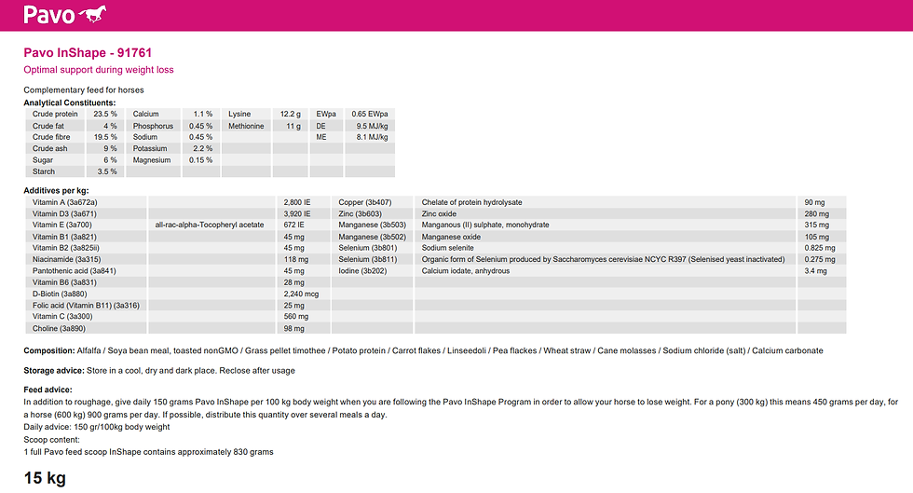This screenshot has width=913, height=493.
Task: Click the 'Analytical Constituents:' heading
Action: point(69,103)
